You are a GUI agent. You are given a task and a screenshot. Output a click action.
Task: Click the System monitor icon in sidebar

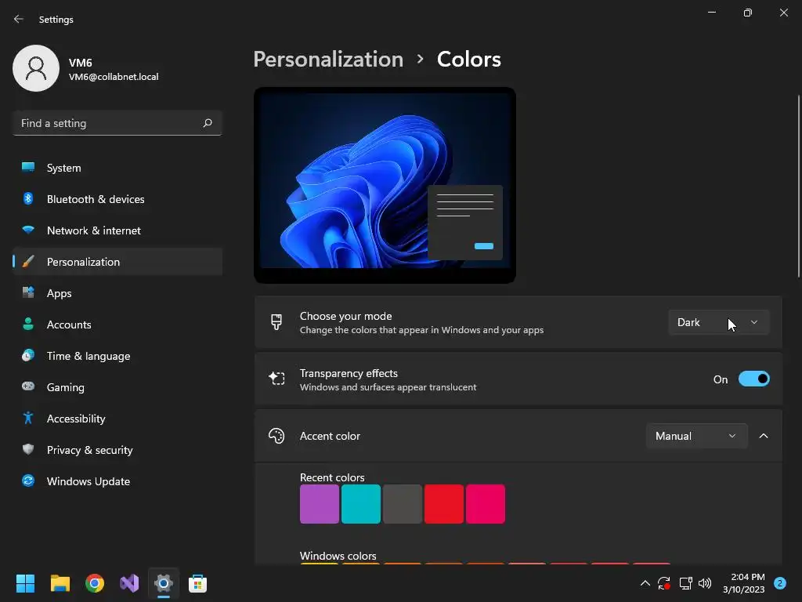pos(28,168)
